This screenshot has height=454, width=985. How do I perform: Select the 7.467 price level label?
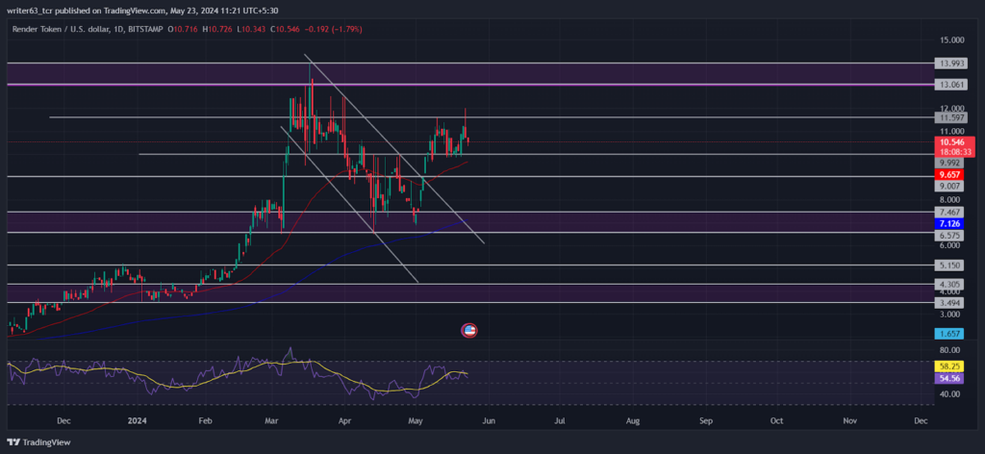click(x=947, y=212)
